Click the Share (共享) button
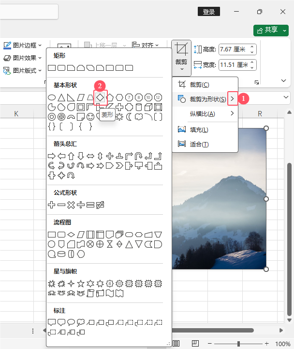294x349 pixels. click(x=267, y=30)
